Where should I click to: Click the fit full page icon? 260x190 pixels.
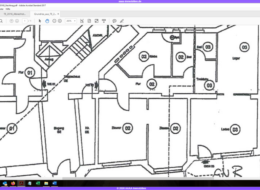pos(89,21)
